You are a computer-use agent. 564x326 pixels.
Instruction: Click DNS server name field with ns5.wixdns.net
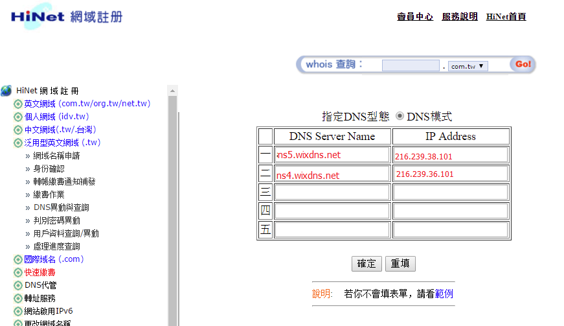tap(332, 155)
